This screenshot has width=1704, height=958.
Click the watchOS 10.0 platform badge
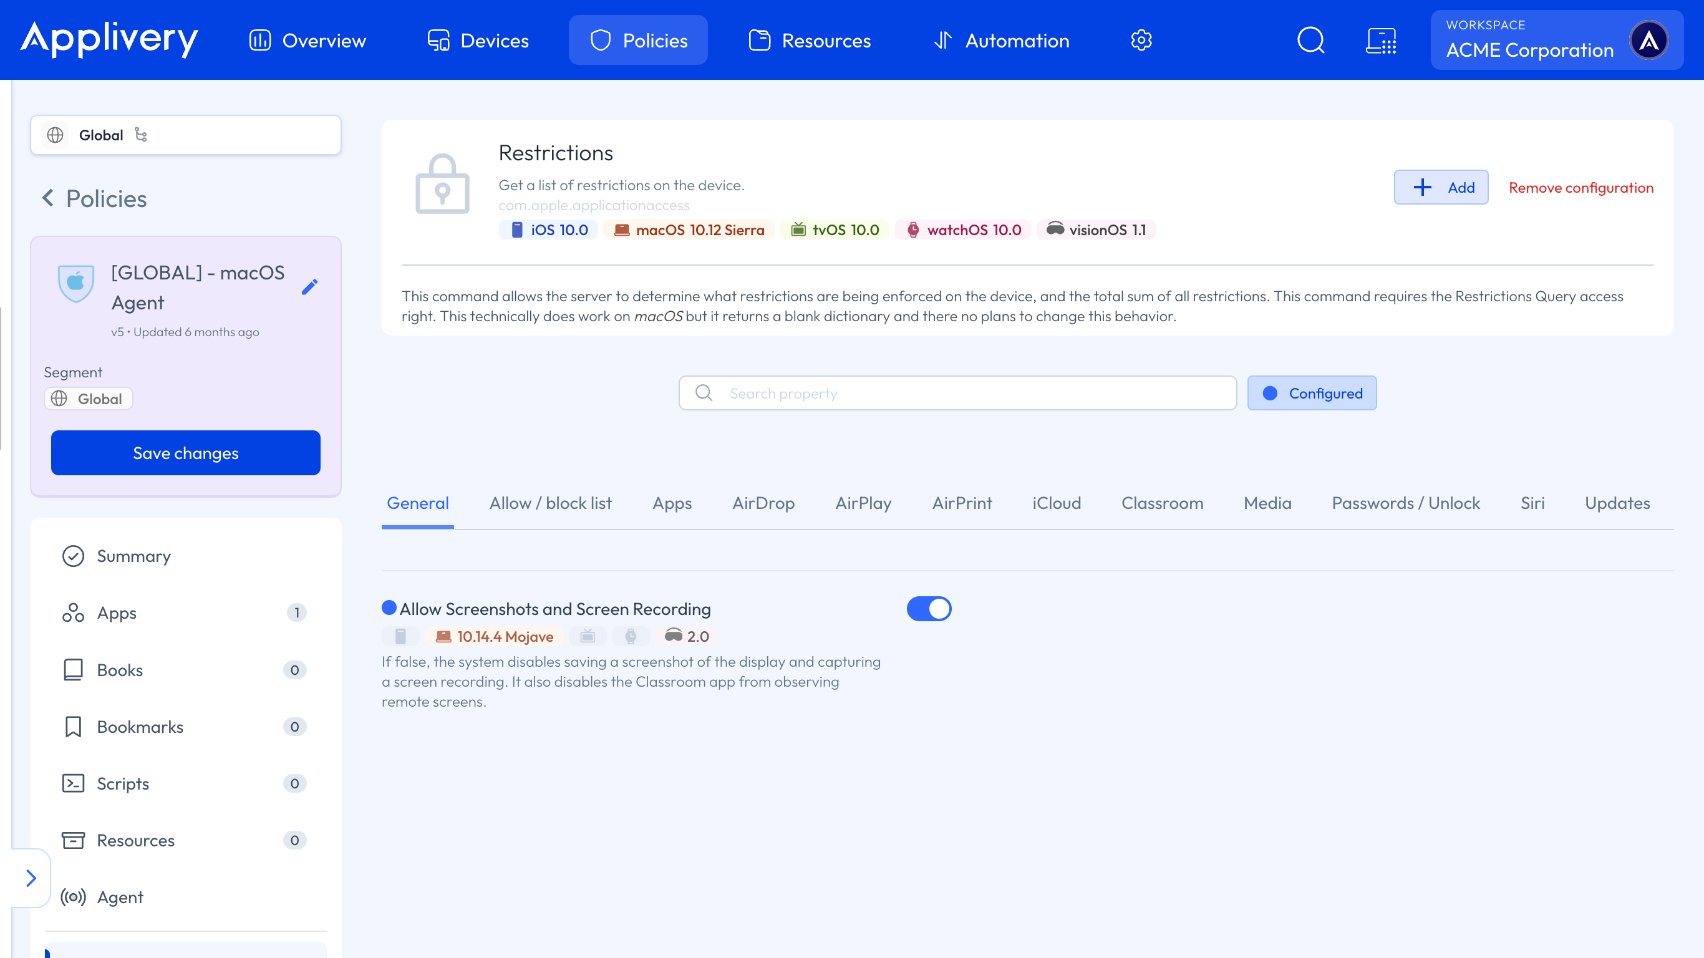pyautogui.click(x=963, y=230)
